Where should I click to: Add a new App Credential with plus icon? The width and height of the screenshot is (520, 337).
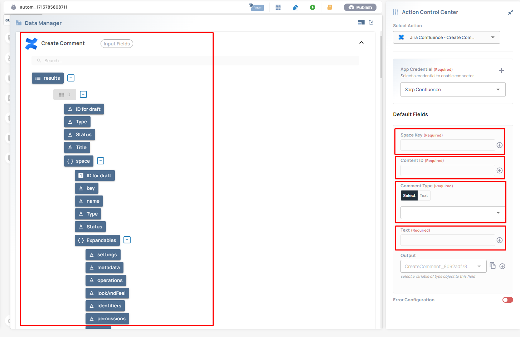pos(501,70)
